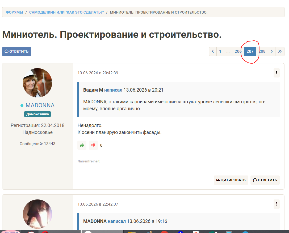
Task: Click Регистрация: 22.04.2018 text
Action: [x=37, y=125]
